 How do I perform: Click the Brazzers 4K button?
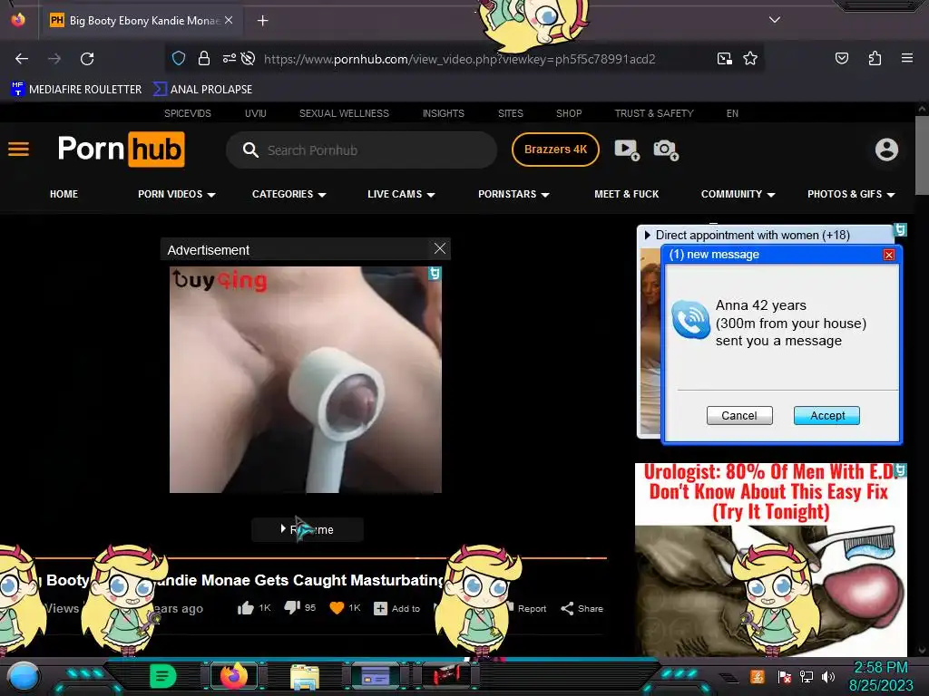(555, 150)
